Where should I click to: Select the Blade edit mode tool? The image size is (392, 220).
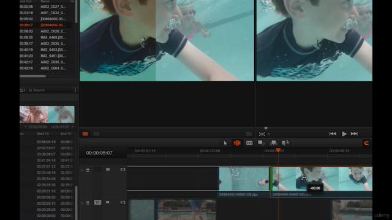[x=249, y=143]
